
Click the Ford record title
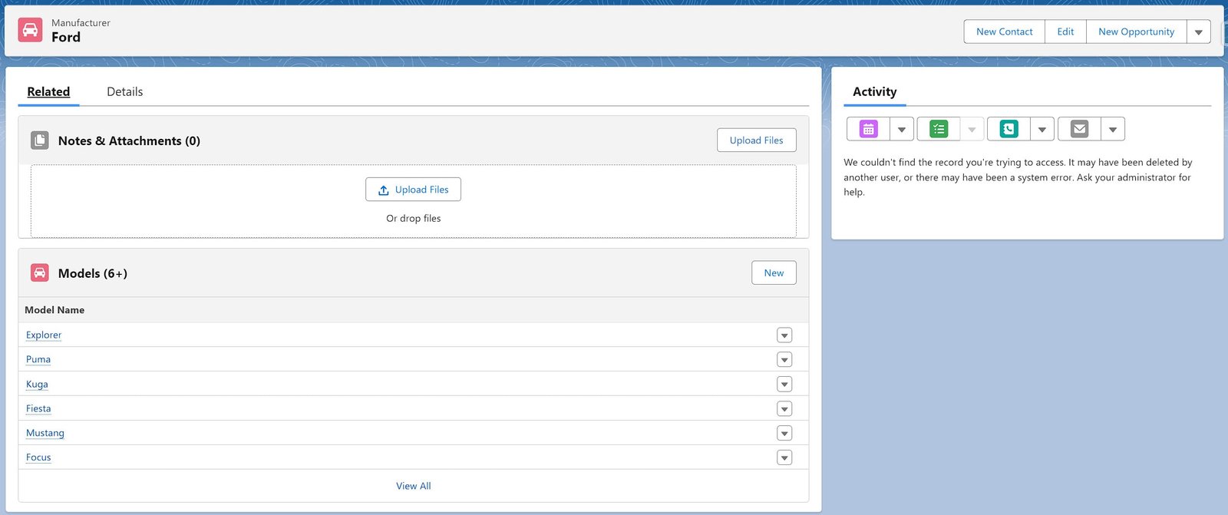(66, 37)
